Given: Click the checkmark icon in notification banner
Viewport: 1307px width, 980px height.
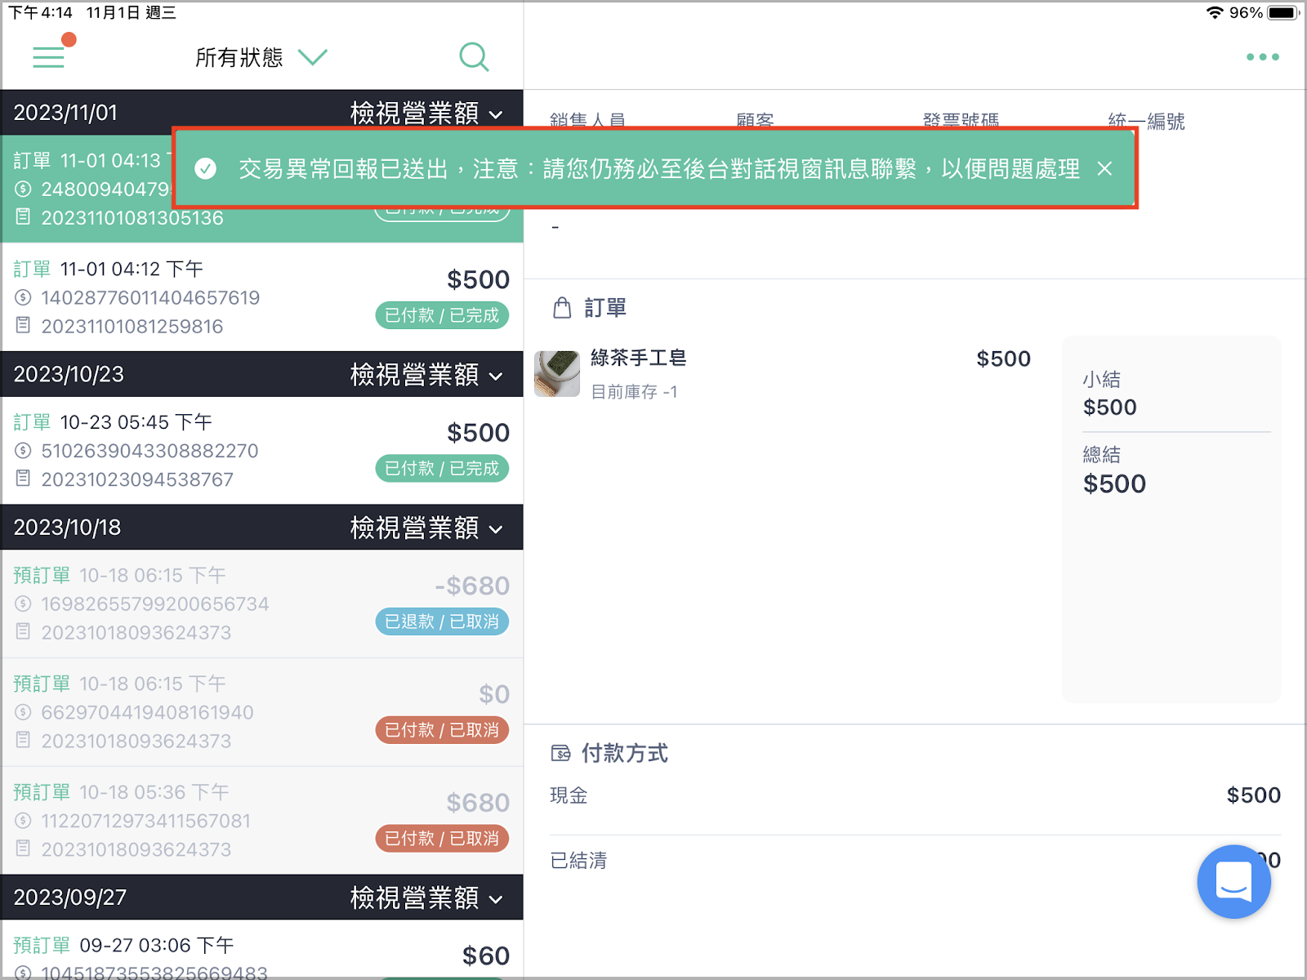Looking at the screenshot, I should pos(206,168).
